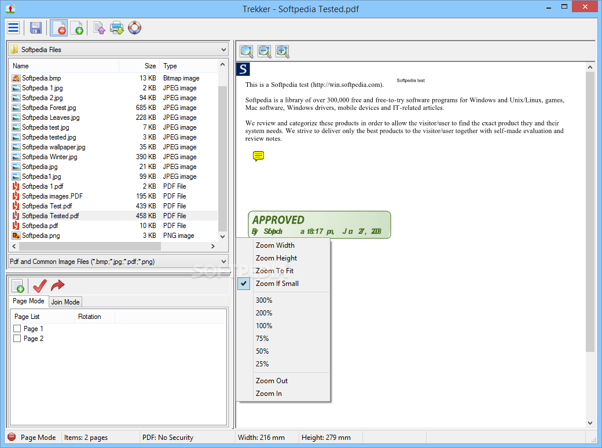Screen dimensions: 602x448
Task: Click the add page icon with green plus
Action: (77, 28)
